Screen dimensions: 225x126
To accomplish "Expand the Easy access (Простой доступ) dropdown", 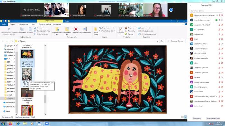I will click(x=114, y=31).
